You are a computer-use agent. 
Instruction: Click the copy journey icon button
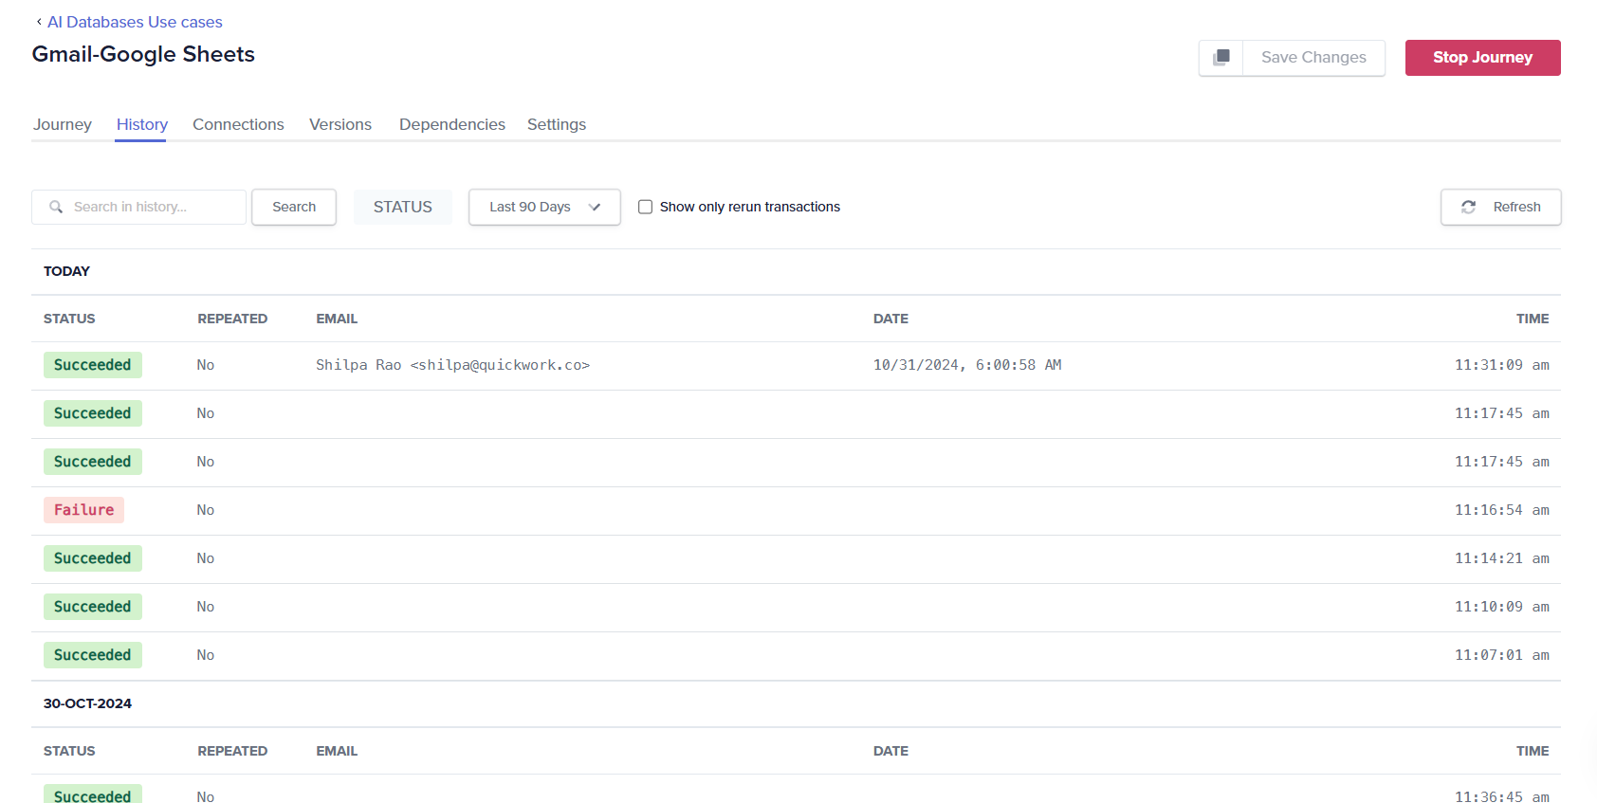(1221, 58)
